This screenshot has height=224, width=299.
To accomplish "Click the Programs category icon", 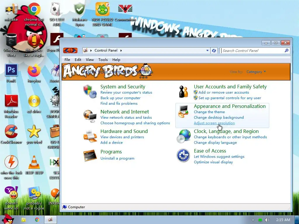I will pos(90,155).
